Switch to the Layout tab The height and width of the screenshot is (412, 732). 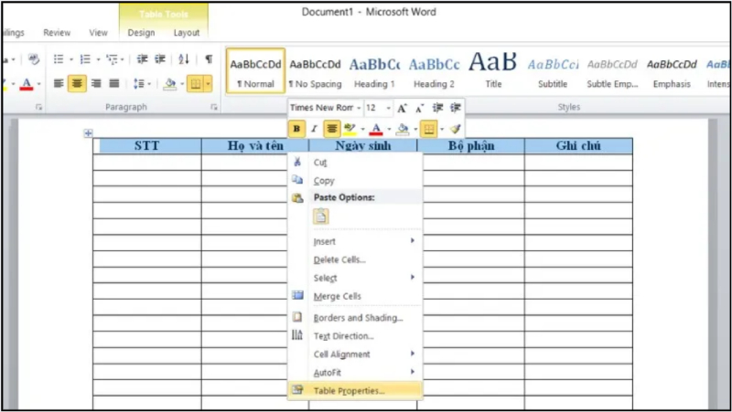187,33
